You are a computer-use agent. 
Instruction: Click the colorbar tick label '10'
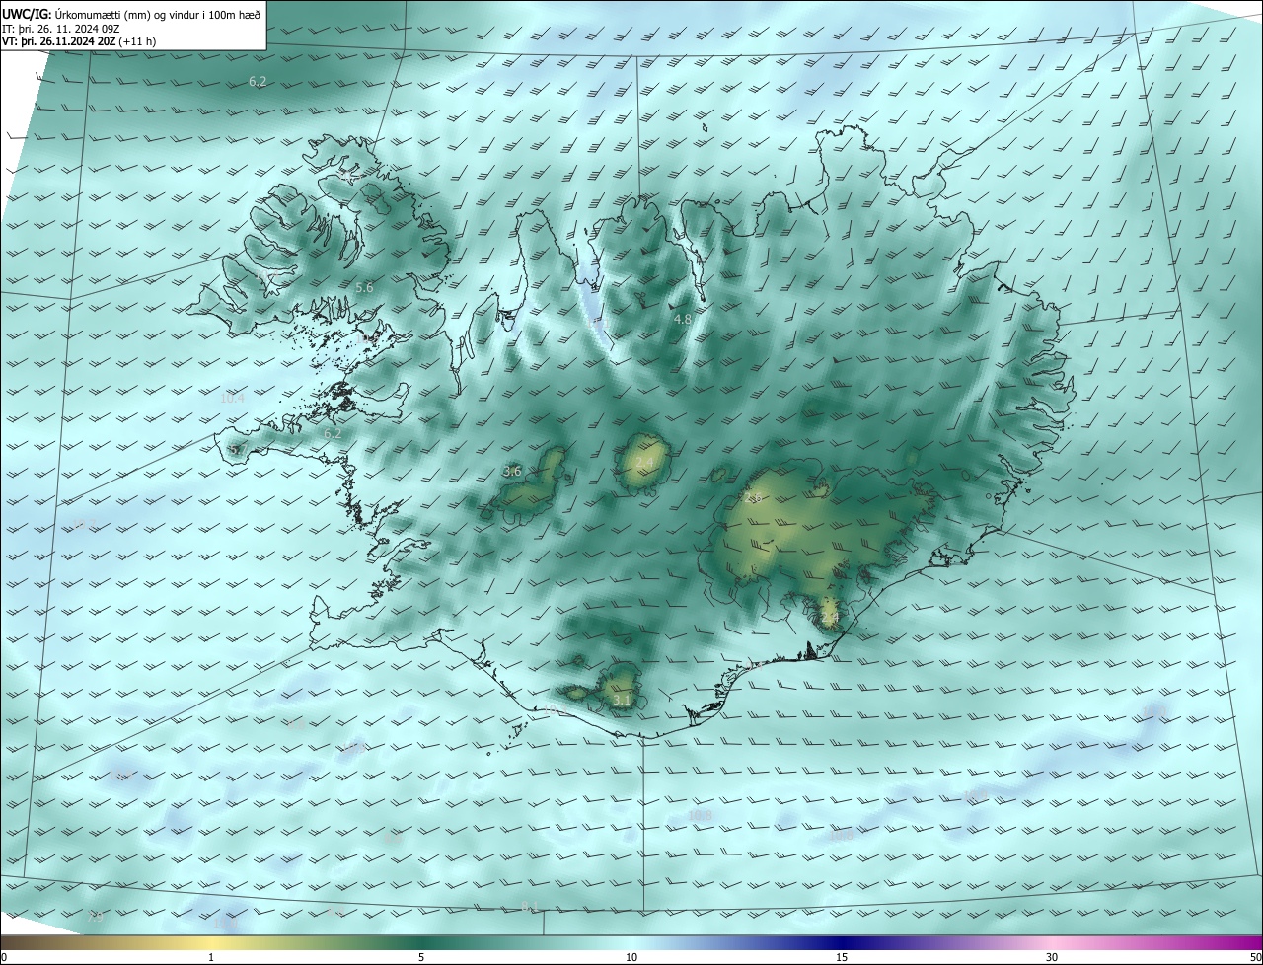(631, 957)
